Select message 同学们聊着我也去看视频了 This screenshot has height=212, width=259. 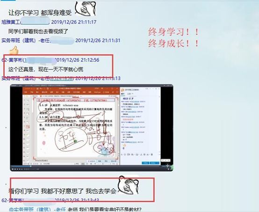[38, 31]
